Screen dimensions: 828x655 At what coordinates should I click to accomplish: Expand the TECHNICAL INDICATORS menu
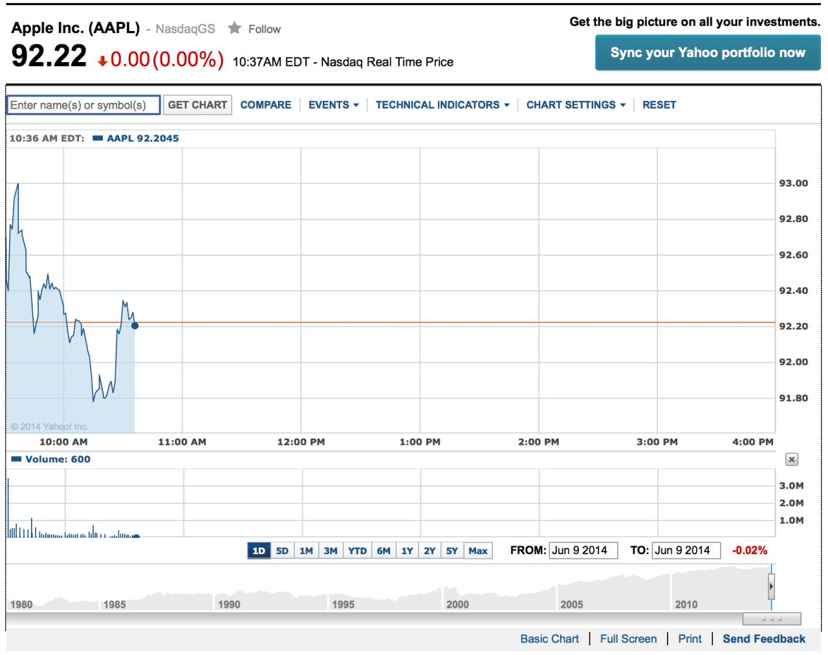click(x=442, y=104)
